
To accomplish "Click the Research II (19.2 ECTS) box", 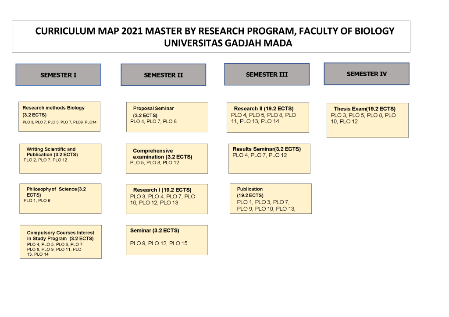I will (x=268, y=117).
